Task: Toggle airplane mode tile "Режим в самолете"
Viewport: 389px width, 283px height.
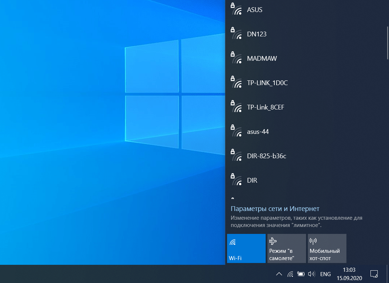Action: (x=286, y=248)
